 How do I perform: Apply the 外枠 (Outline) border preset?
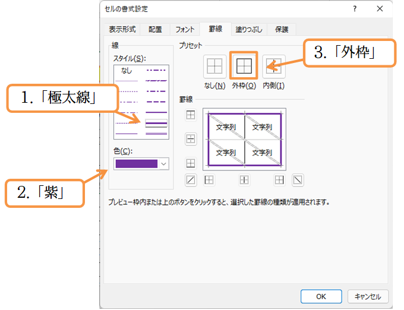pos(243,66)
